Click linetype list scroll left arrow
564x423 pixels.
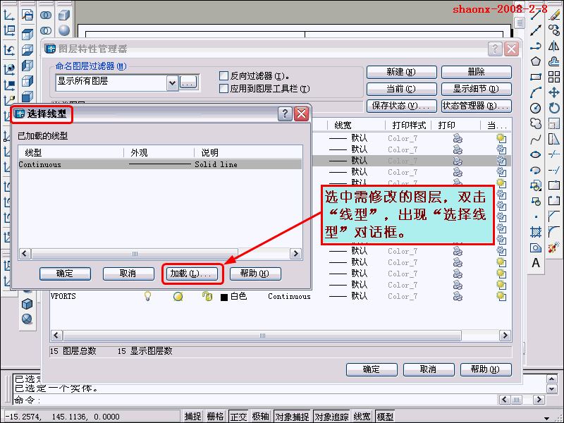coord(25,254)
